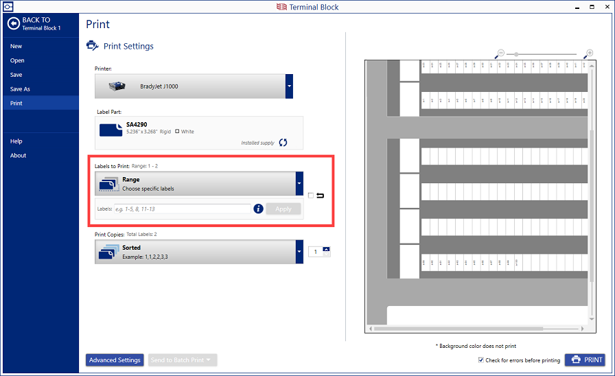Open the Print Copies Sorted dropdown
This screenshot has height=376, width=615.
click(x=299, y=252)
